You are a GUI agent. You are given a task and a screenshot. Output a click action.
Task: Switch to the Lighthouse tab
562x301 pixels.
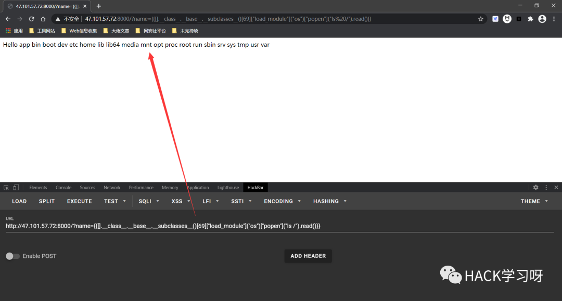tap(228, 188)
